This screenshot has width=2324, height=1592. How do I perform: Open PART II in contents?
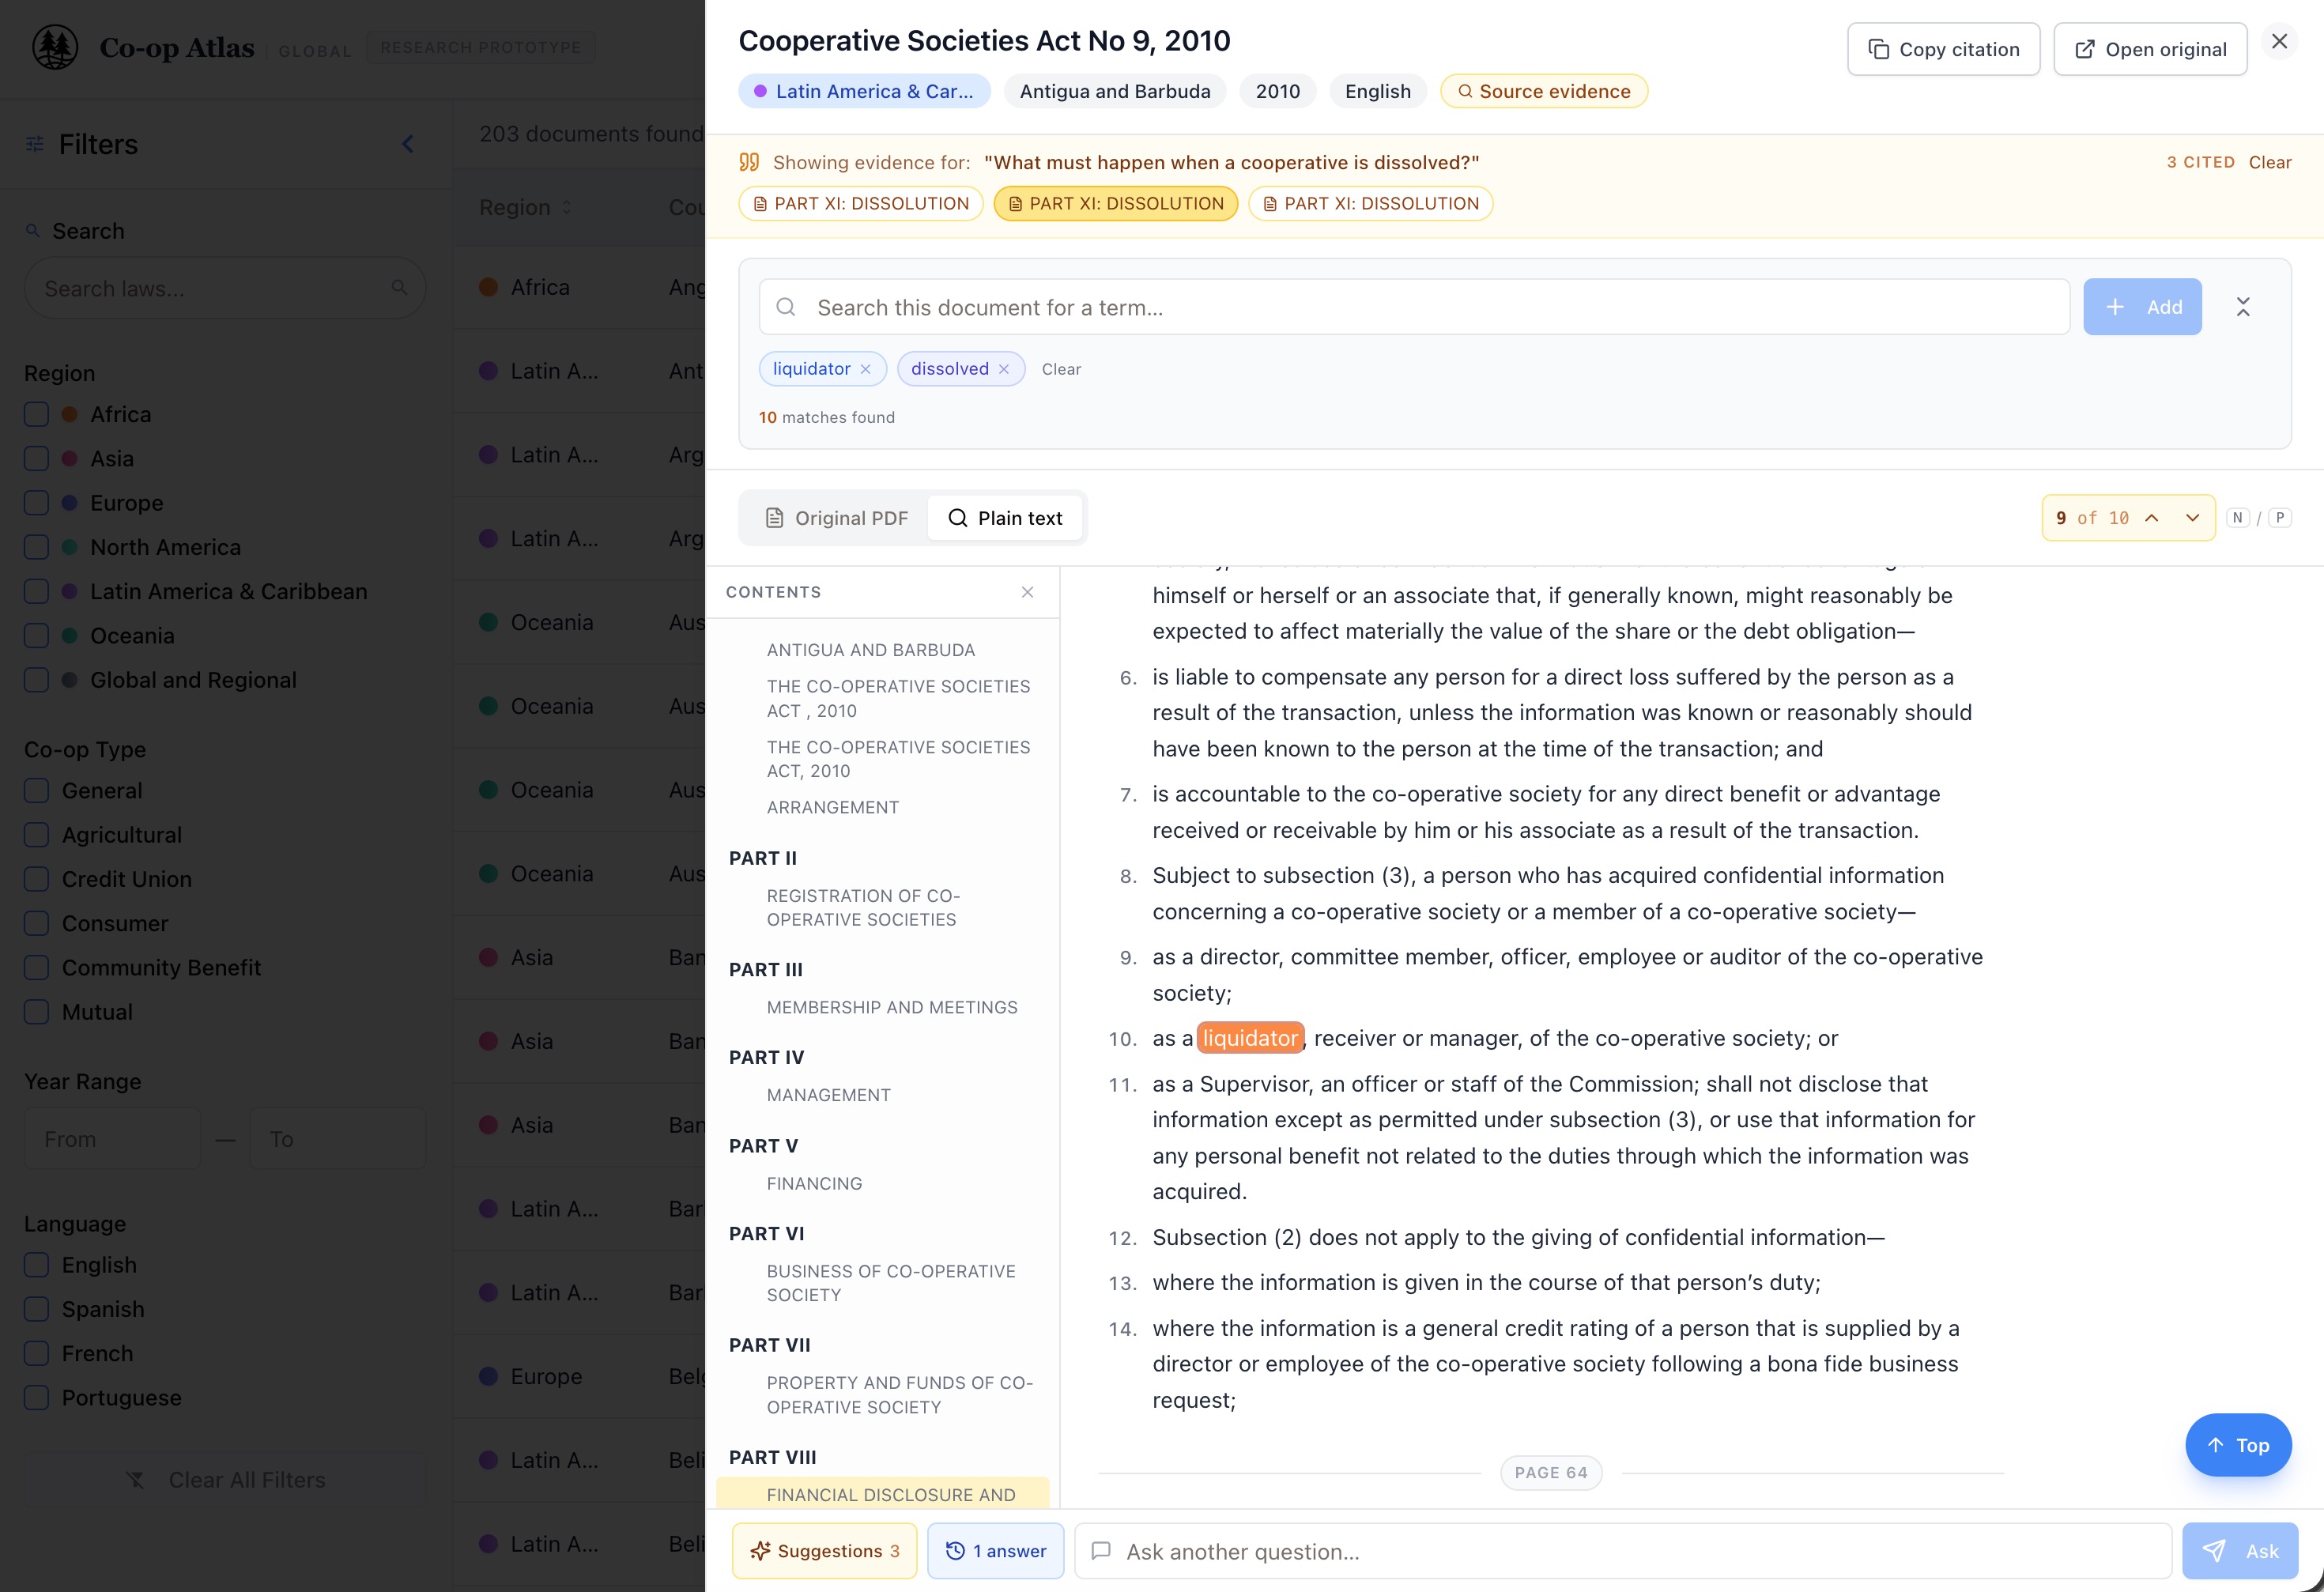click(762, 858)
